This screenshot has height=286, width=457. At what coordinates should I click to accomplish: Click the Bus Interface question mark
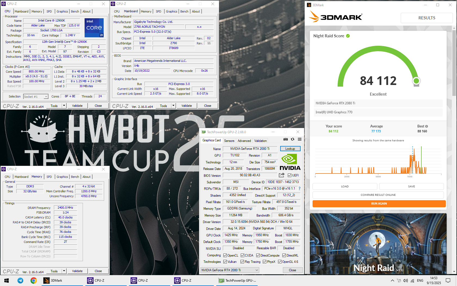(x=299, y=188)
